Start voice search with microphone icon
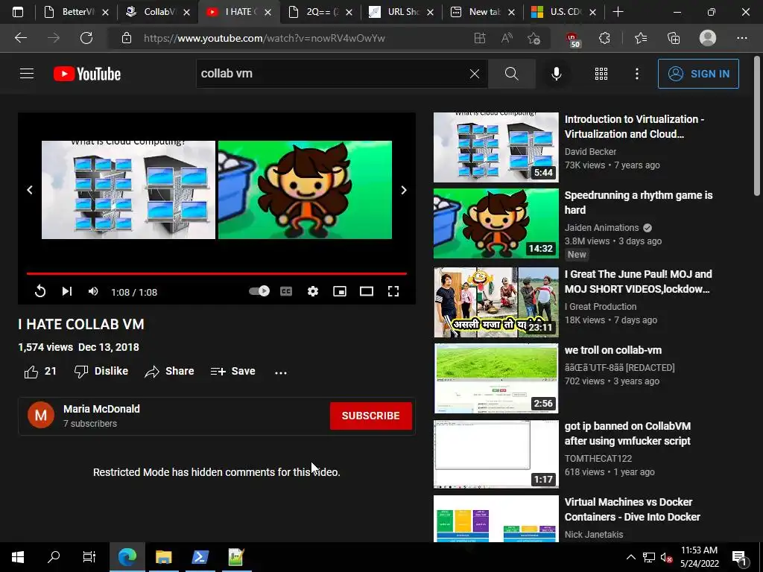763x572 pixels. pos(556,74)
